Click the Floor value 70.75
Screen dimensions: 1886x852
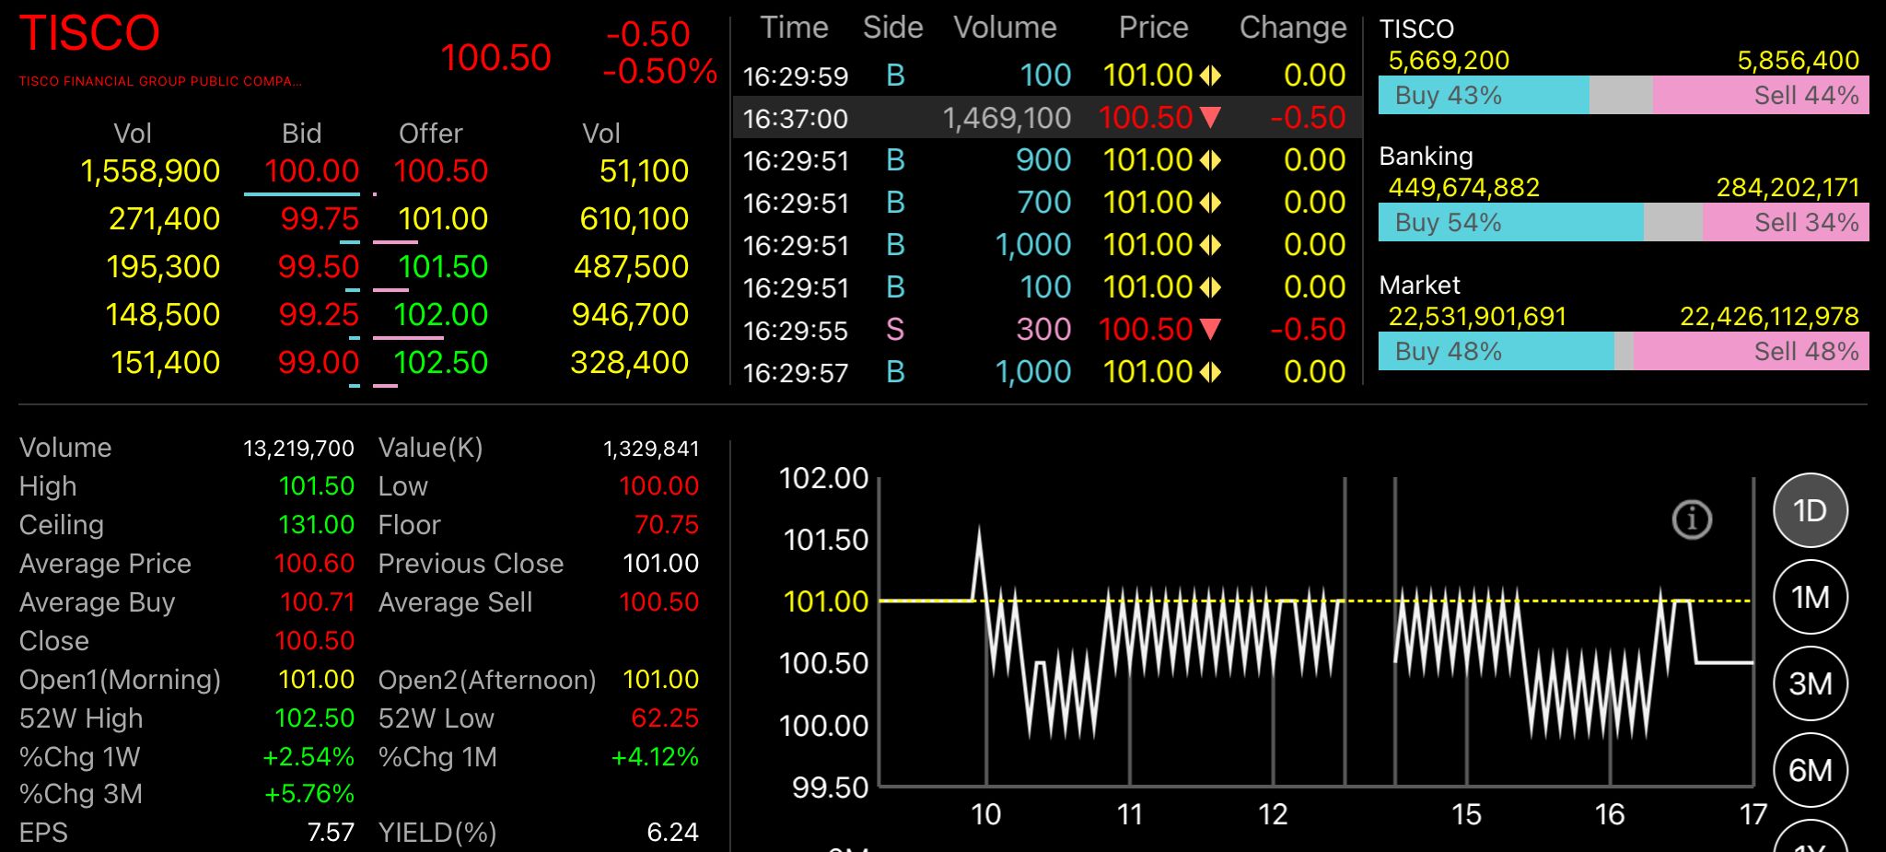[666, 525]
